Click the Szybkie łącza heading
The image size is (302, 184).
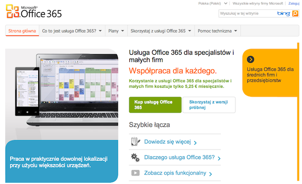pyautogui.click(x=150, y=125)
